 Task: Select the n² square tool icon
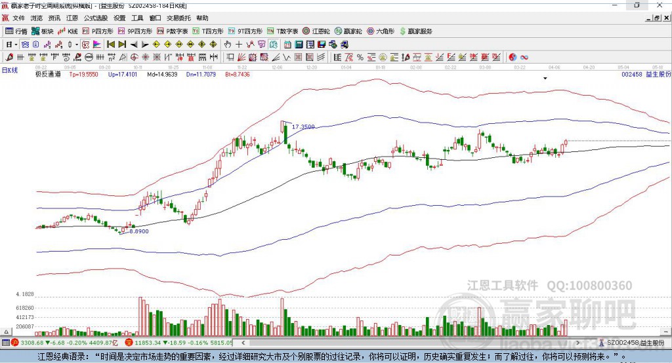tap(112, 58)
